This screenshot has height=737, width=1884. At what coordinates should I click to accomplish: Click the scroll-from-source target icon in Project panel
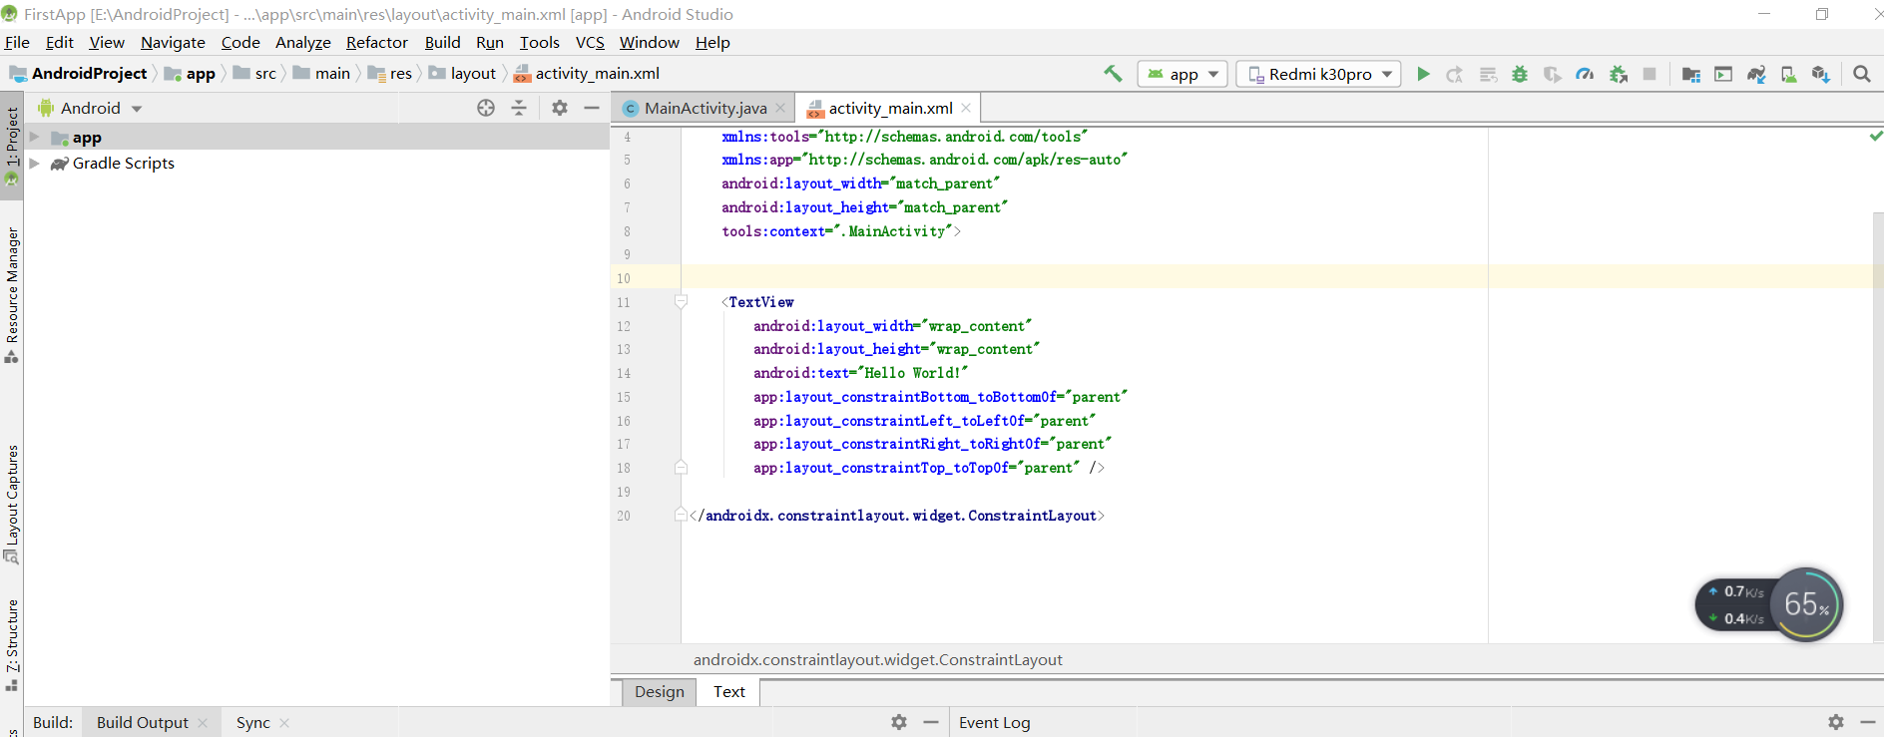[486, 108]
